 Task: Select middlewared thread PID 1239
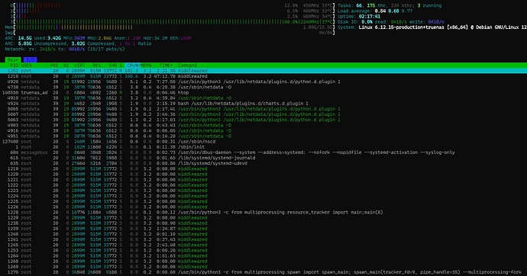(x=263, y=229)
